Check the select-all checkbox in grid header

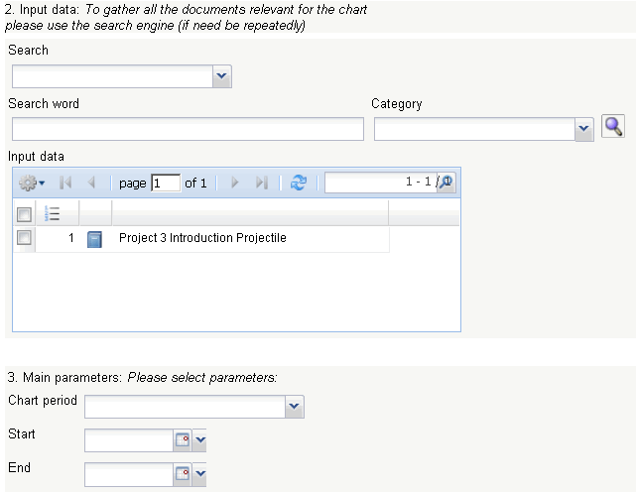click(x=25, y=213)
